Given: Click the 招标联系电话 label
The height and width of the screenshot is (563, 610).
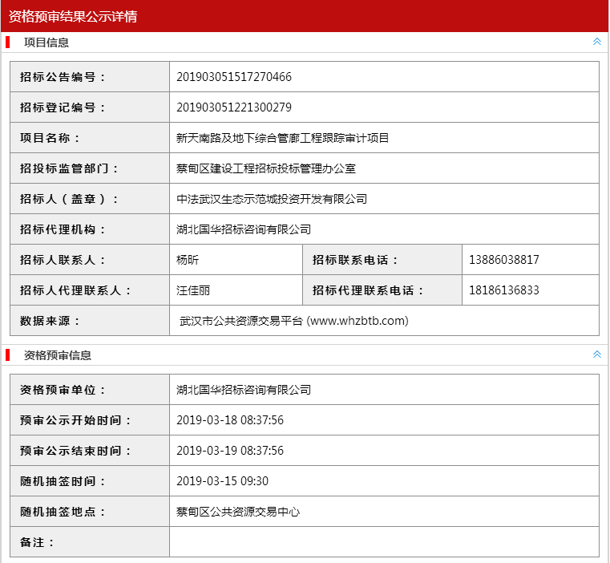Looking at the screenshot, I should pos(355,260).
